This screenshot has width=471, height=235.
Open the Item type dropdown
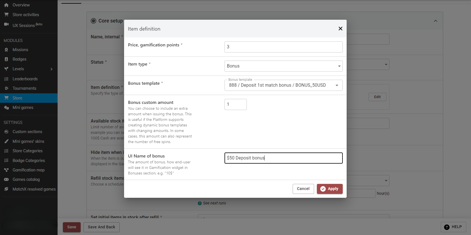click(283, 66)
